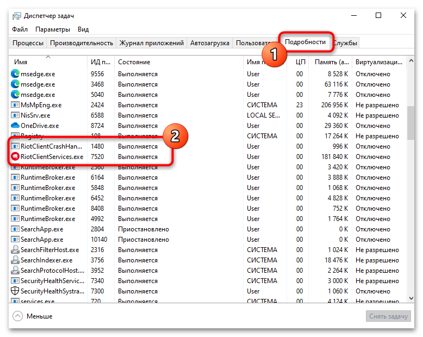Switch to the Процессы tab
The width and height of the screenshot is (423, 337).
[28, 43]
